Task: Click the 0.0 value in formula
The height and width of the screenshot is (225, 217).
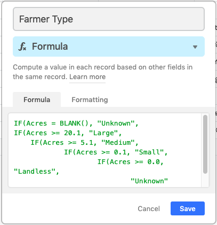Action: (154, 162)
